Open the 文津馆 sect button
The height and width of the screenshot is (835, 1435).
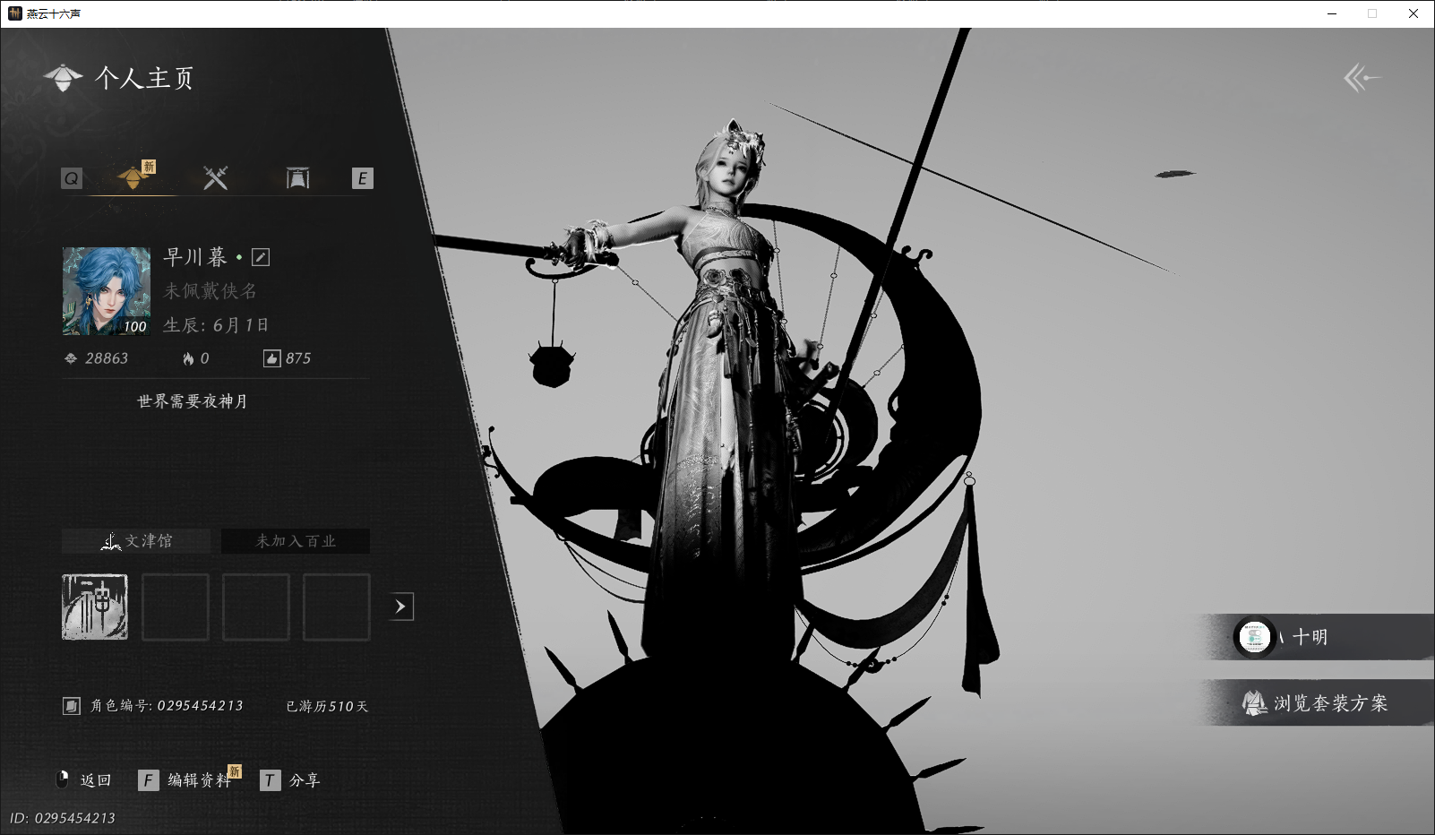click(x=136, y=541)
